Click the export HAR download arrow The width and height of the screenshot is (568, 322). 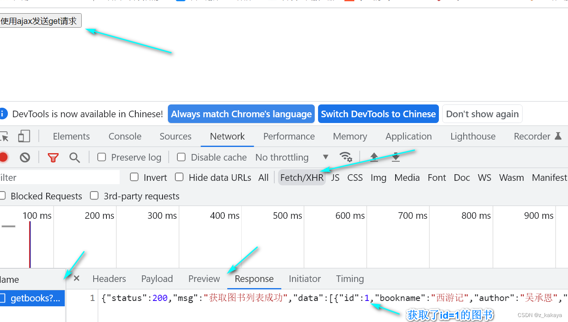point(396,157)
